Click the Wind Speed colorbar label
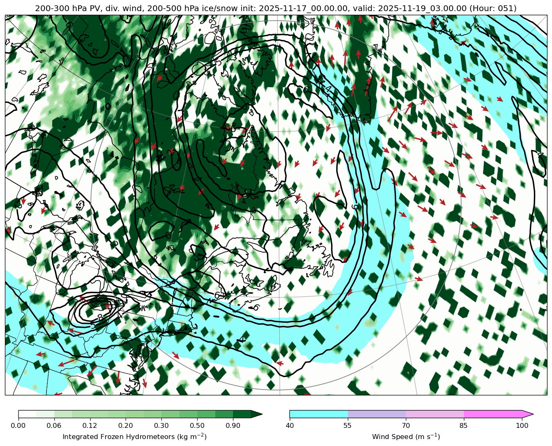552x446 pixels. point(406,437)
